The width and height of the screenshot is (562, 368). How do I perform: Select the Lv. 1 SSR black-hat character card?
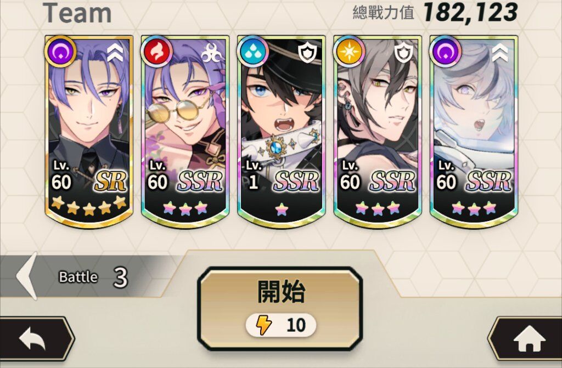[282, 131]
